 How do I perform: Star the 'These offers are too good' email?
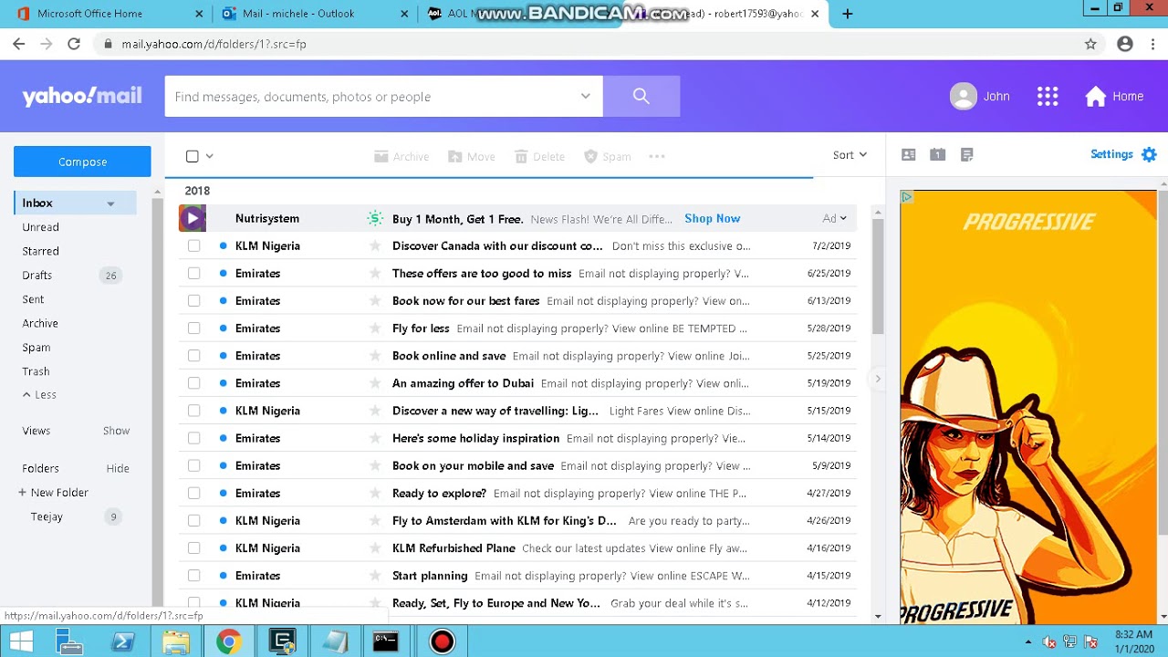(374, 273)
